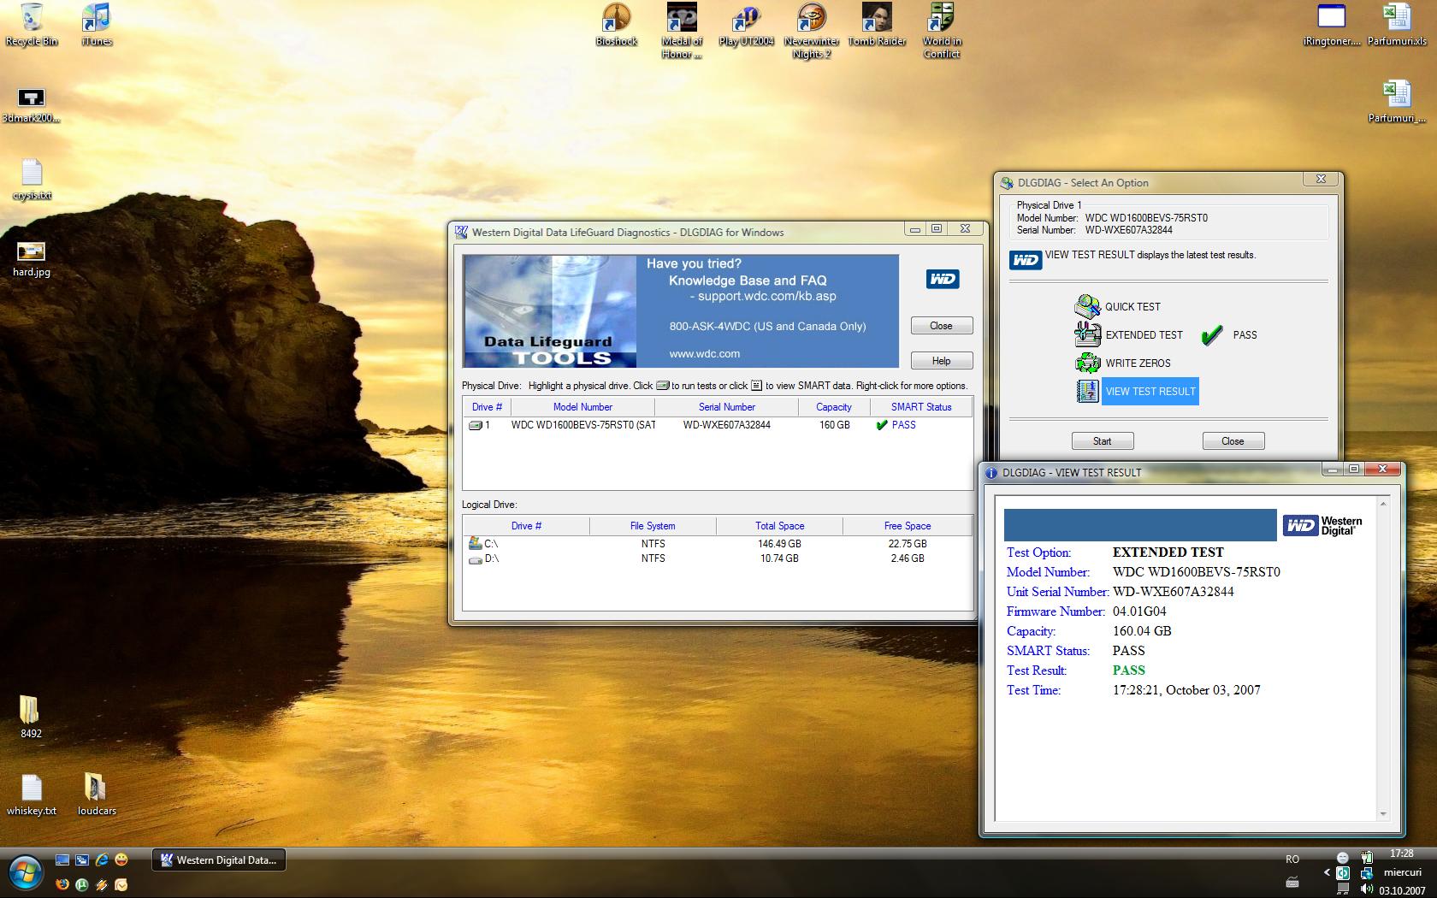Screen dimensions: 1437x898
Task: Click the D:\ logical drive icon
Action: click(x=476, y=558)
